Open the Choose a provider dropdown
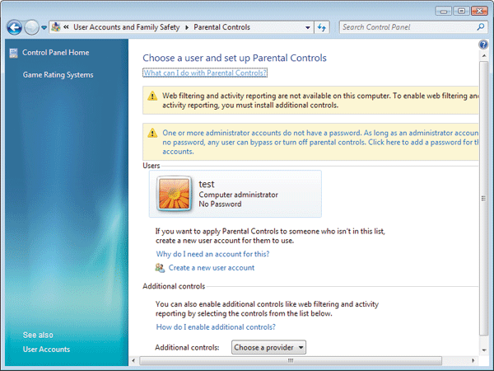494x371 pixels. (x=268, y=347)
